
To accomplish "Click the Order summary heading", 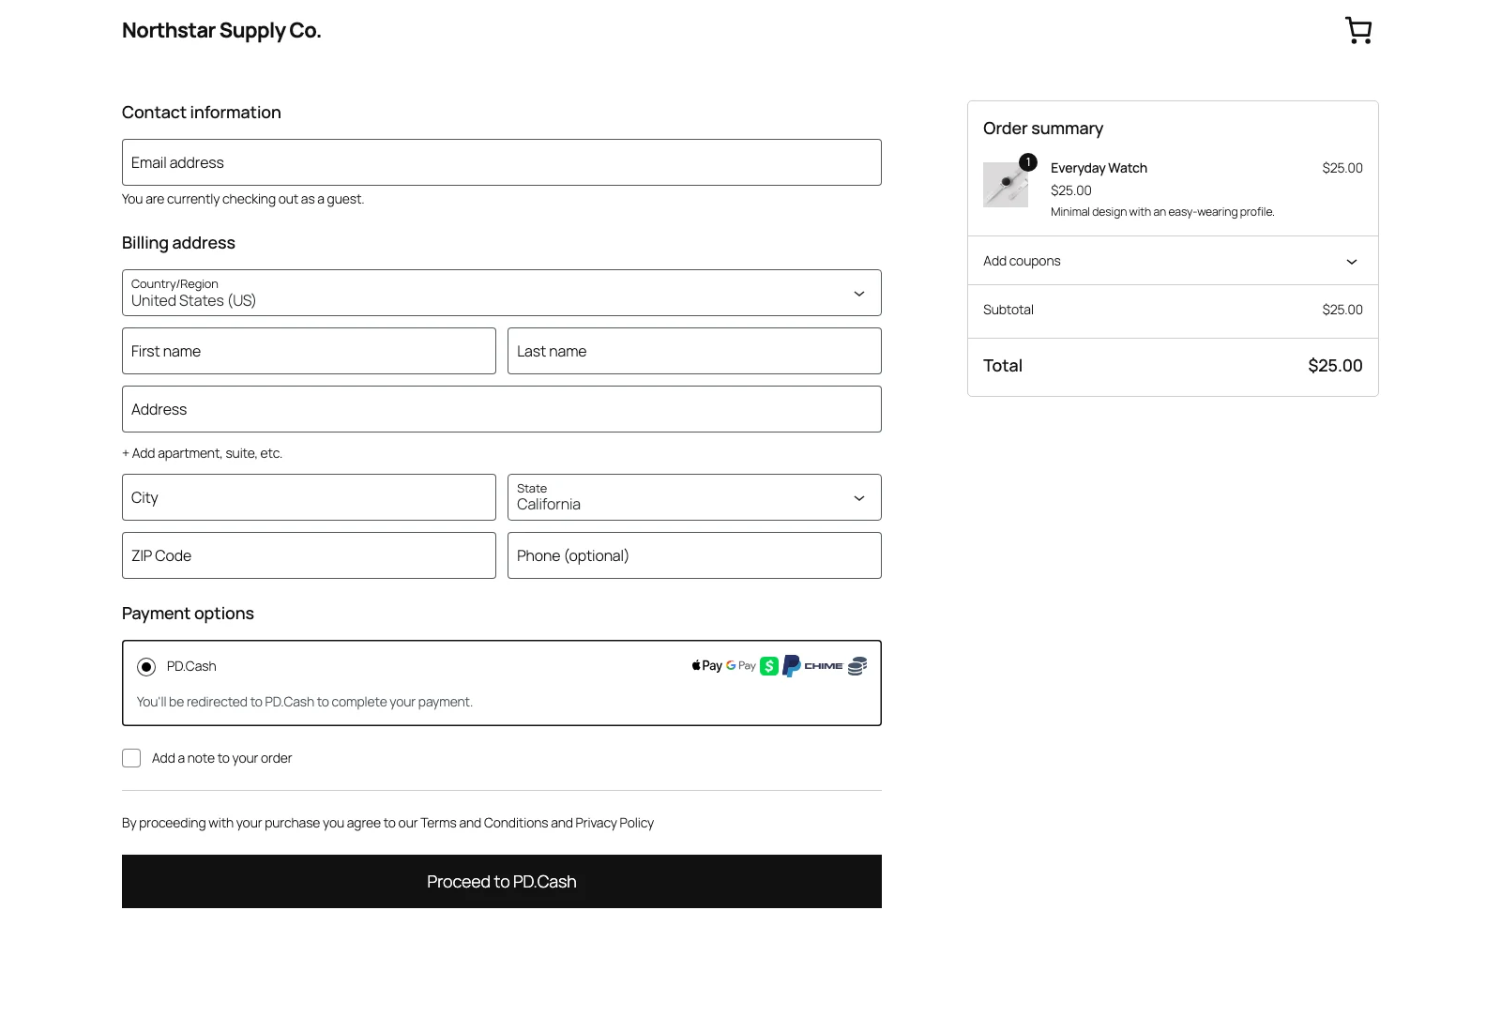I will tap(1043, 129).
